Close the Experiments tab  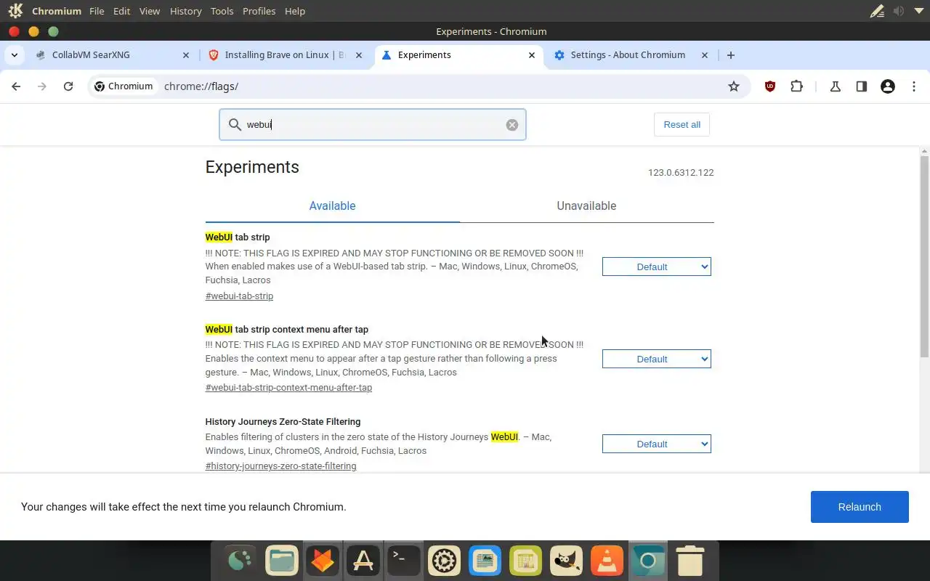coord(532,55)
